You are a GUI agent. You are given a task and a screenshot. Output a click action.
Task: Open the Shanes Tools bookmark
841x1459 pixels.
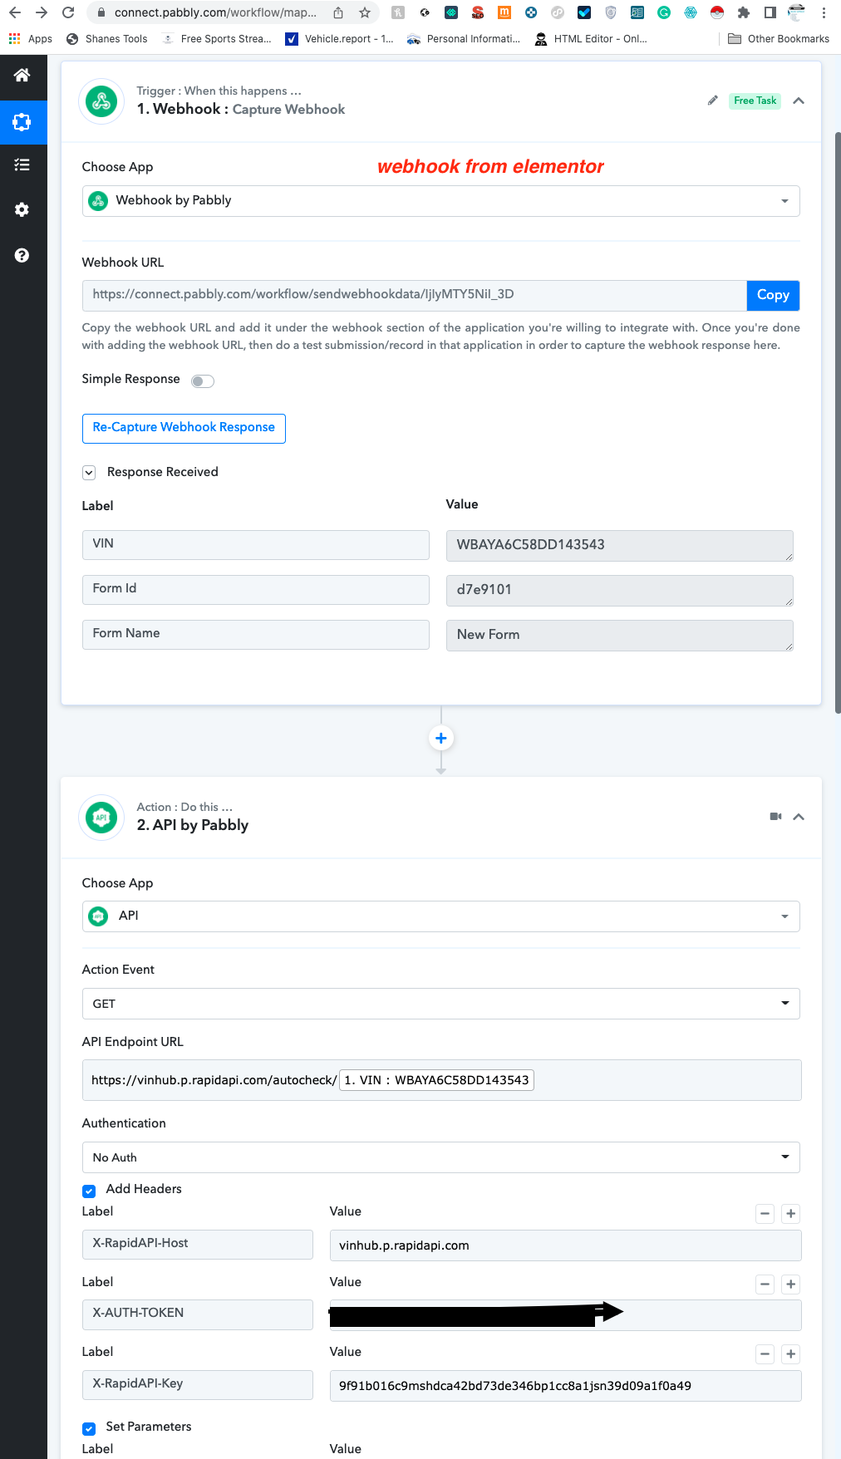point(107,38)
